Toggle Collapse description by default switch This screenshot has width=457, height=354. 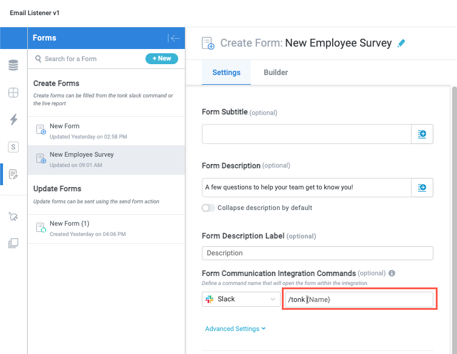click(208, 208)
